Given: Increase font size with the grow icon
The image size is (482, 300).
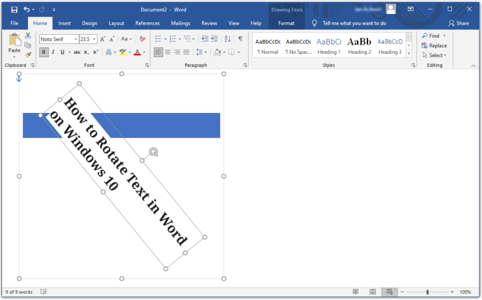Looking at the screenshot, I should tap(103, 39).
